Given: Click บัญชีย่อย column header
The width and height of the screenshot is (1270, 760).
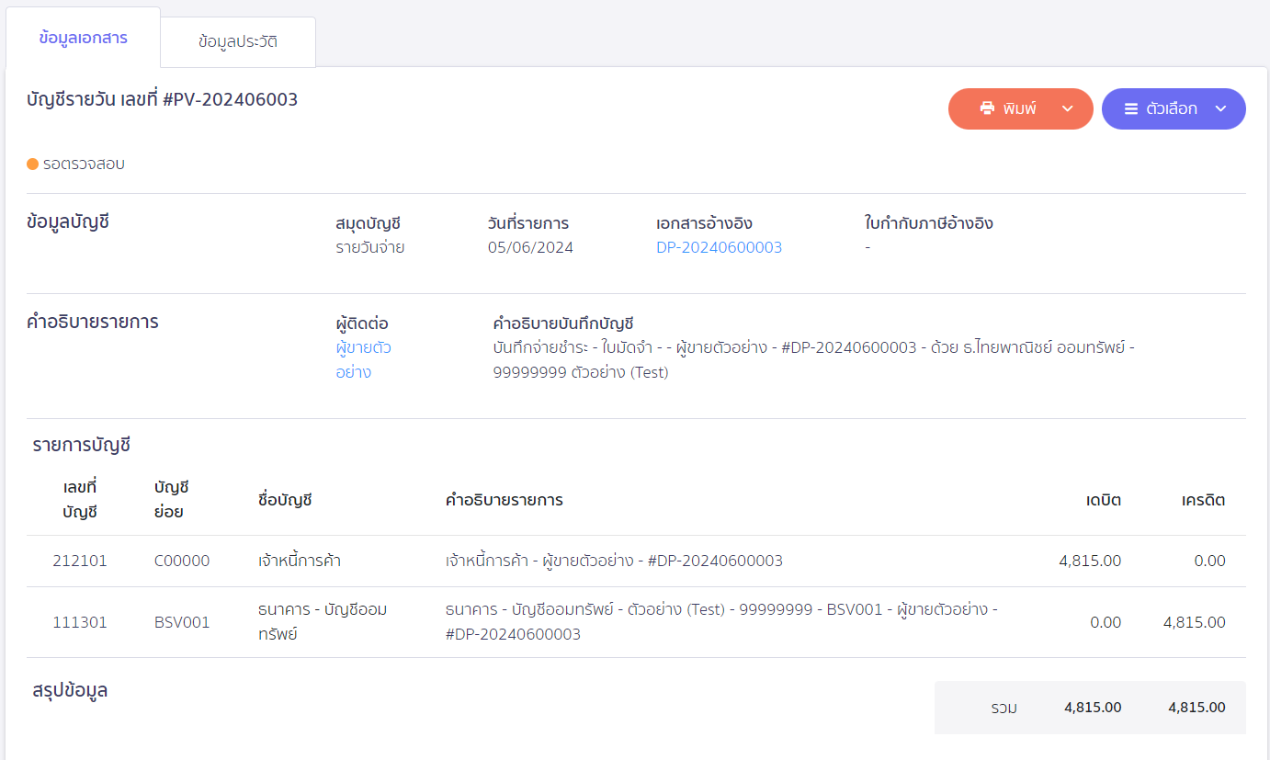Looking at the screenshot, I should [x=171, y=500].
